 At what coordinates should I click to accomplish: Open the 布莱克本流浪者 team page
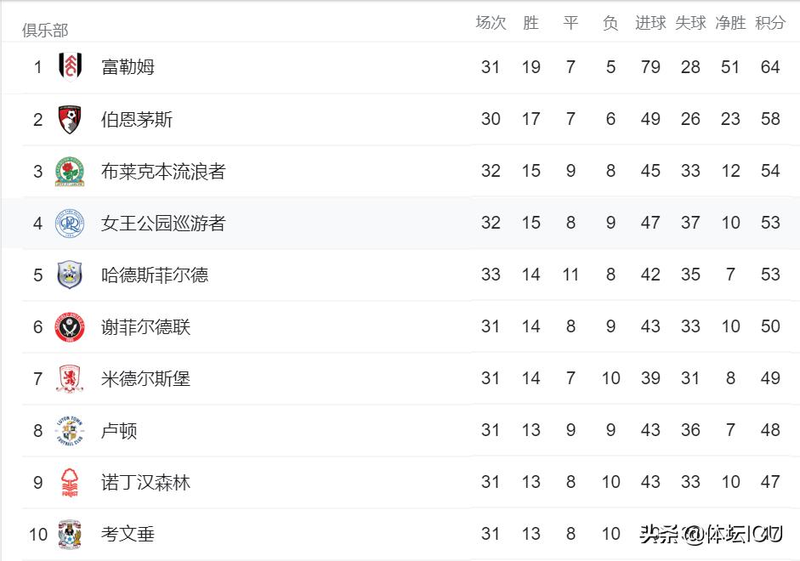coord(163,171)
